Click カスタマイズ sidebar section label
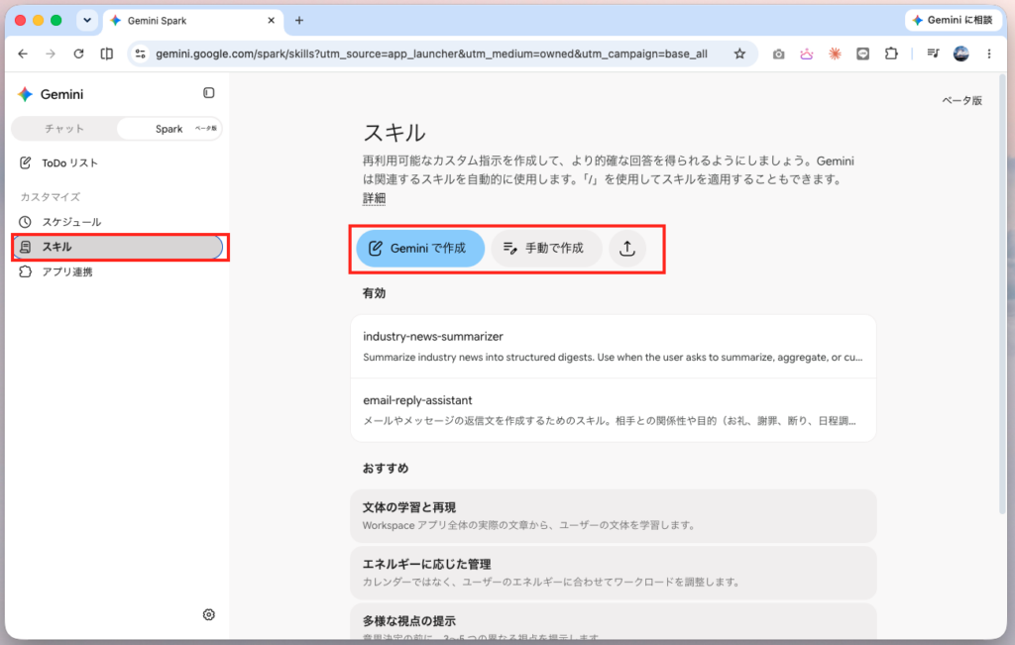This screenshot has height=645, width=1015. point(50,196)
